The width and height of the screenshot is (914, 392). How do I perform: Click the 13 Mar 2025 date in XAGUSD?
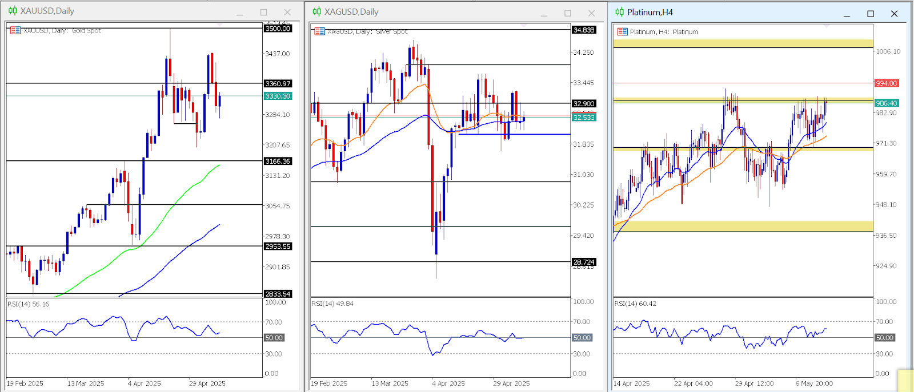point(390,383)
